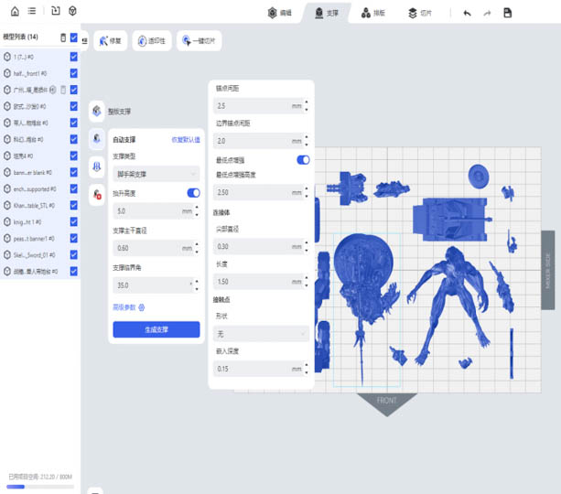Uncheck the Khan..table_STL model checkbox
This screenshot has width=561, height=494.
coord(74,205)
